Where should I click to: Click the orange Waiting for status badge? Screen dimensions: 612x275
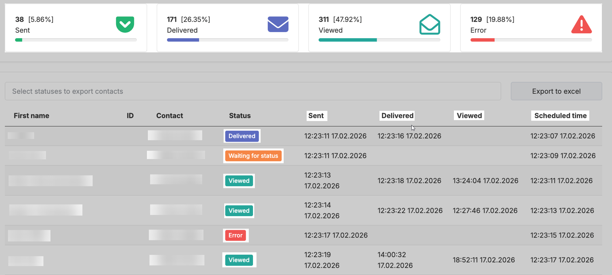[x=253, y=156]
